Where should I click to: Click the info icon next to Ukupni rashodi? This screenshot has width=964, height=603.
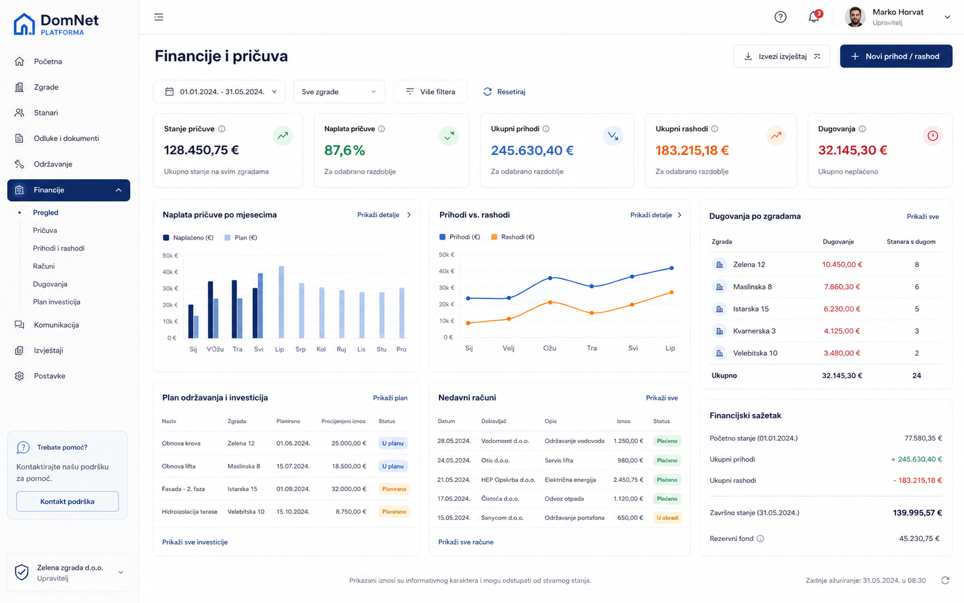[715, 129]
